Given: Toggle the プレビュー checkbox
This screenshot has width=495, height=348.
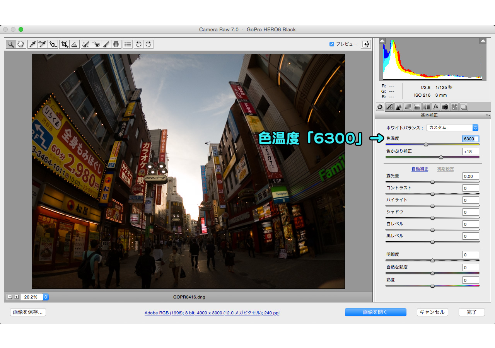Looking at the screenshot, I should coord(332,44).
